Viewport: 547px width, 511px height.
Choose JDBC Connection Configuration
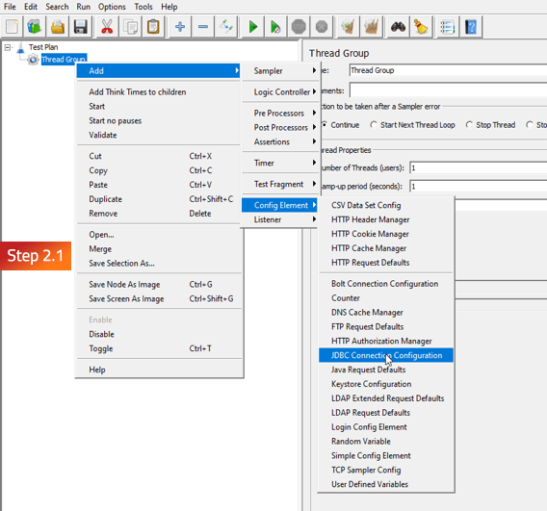click(386, 355)
